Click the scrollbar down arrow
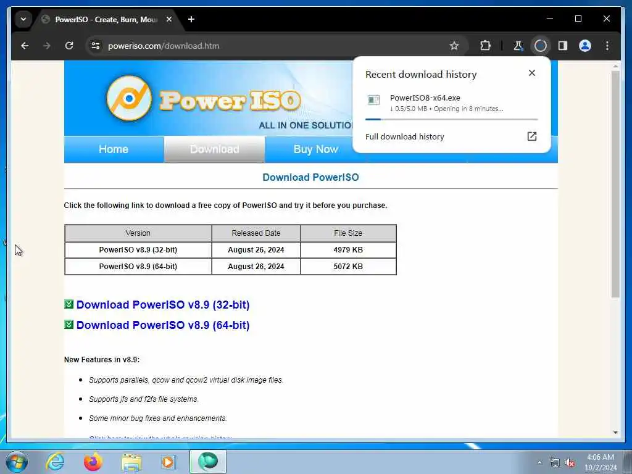The width and height of the screenshot is (632, 474). coord(615,433)
